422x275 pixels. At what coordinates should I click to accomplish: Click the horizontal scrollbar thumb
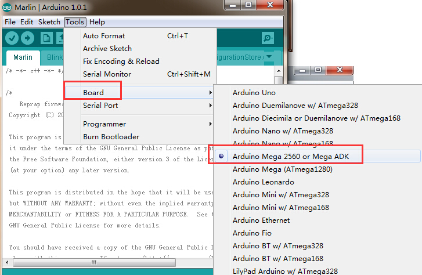tap(94, 262)
